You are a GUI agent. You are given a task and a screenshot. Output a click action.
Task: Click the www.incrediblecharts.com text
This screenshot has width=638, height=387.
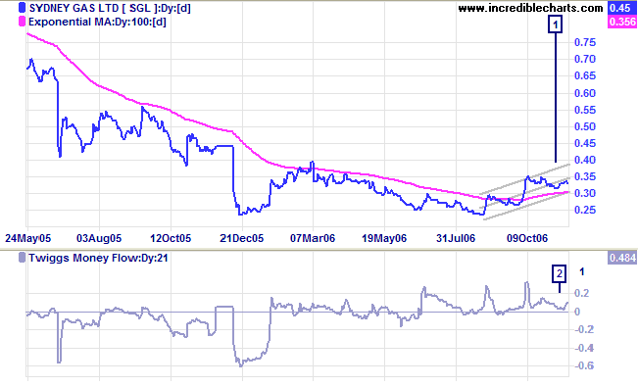[530, 8]
